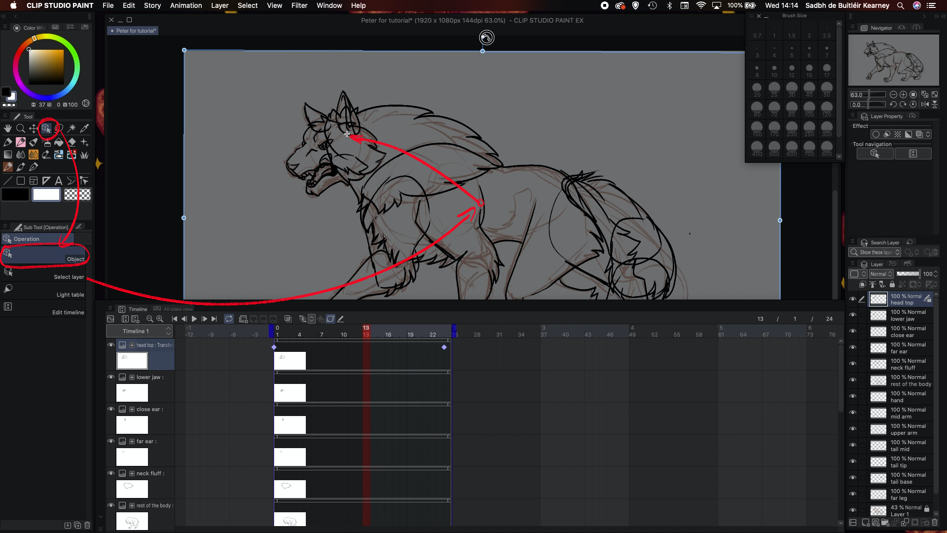Click the Play button in Timeline
This screenshot has width=947, height=533.
(x=194, y=319)
